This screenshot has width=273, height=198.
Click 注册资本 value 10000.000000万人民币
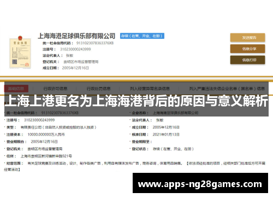46,135
